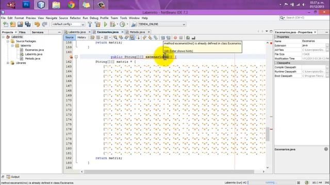Click the Find Selection magnifier in editor toolbar

115,38
